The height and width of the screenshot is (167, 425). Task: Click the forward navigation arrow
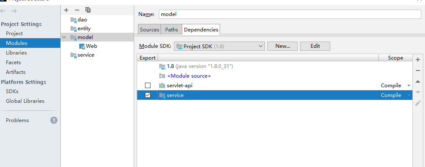14,11
